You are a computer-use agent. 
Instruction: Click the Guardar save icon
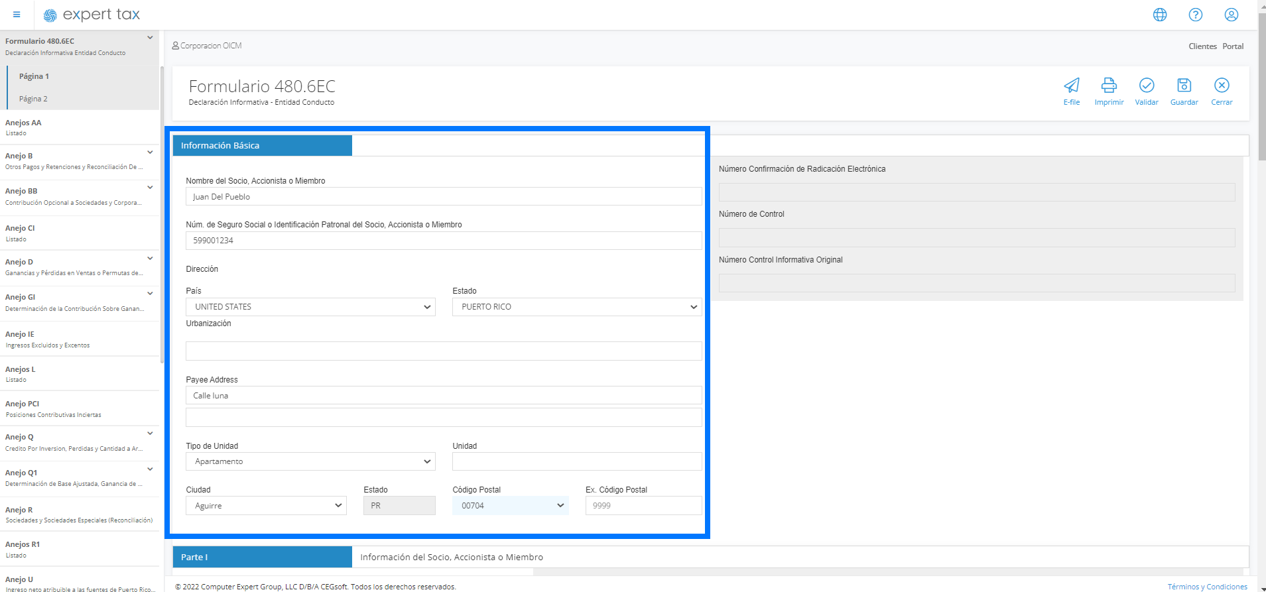1184,86
